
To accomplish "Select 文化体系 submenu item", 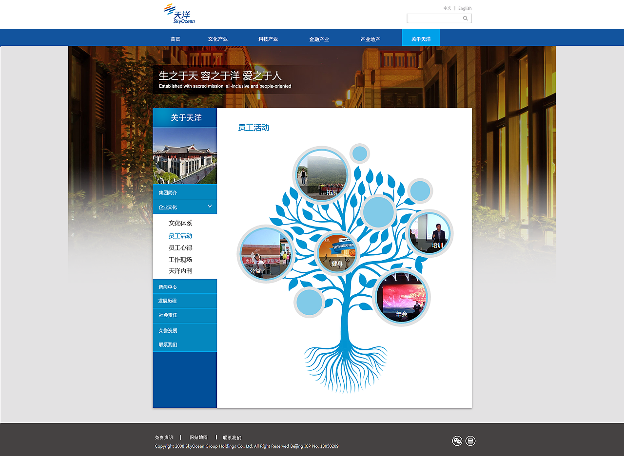I will 180,223.
